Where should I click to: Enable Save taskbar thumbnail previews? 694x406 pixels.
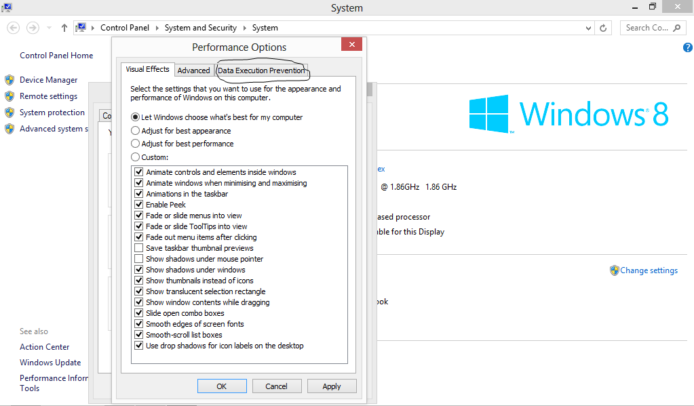point(139,248)
